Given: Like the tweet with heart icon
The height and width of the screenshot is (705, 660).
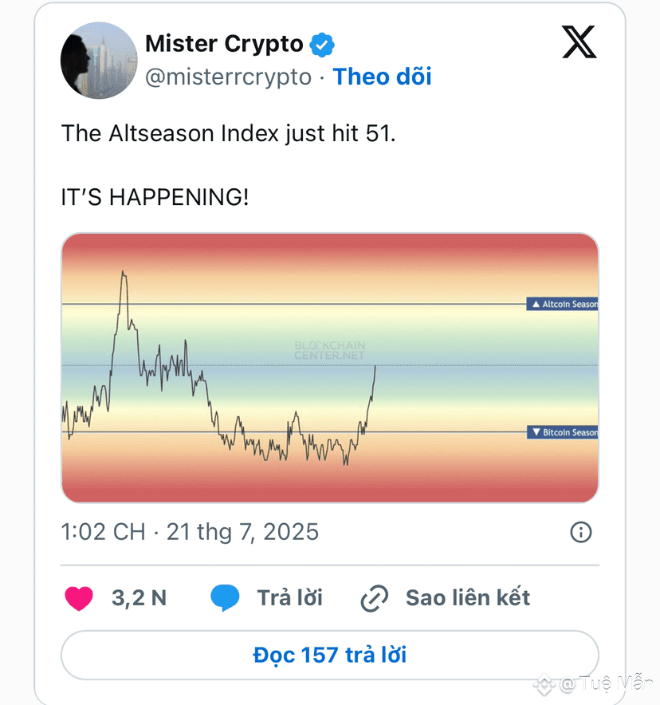Looking at the screenshot, I should (x=79, y=598).
